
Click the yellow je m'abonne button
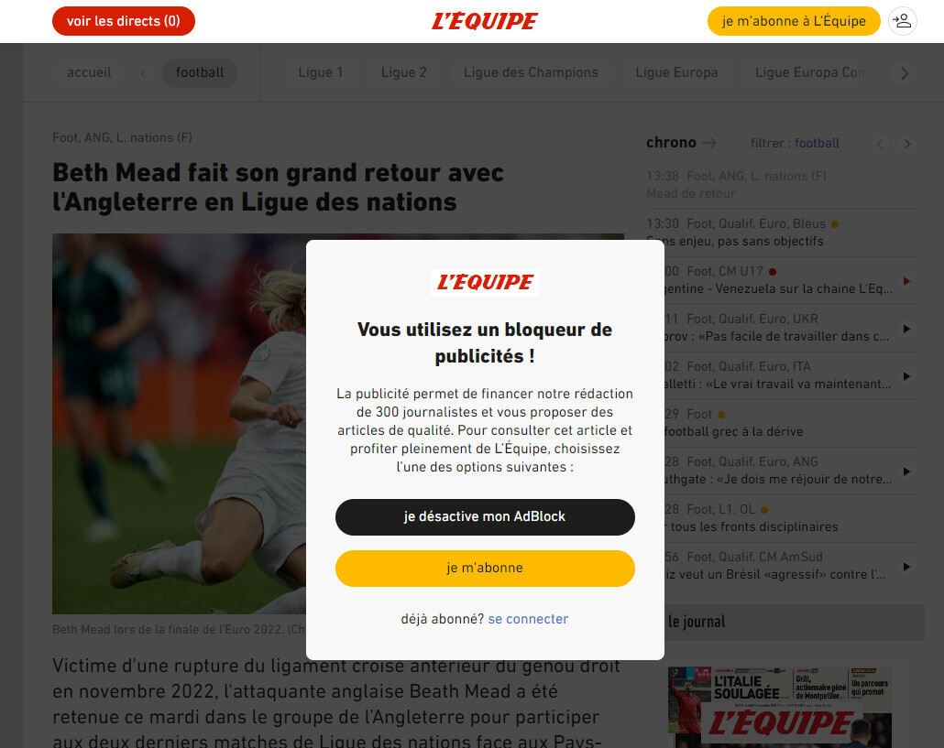[485, 569]
